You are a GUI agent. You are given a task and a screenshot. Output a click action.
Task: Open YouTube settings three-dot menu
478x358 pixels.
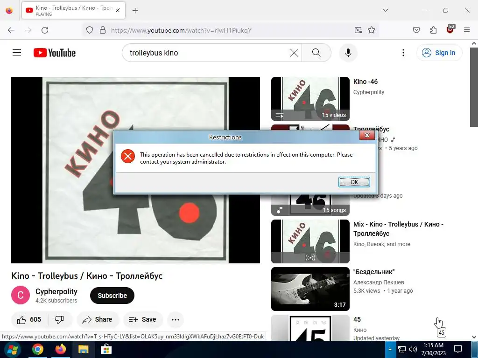pyautogui.click(x=403, y=53)
